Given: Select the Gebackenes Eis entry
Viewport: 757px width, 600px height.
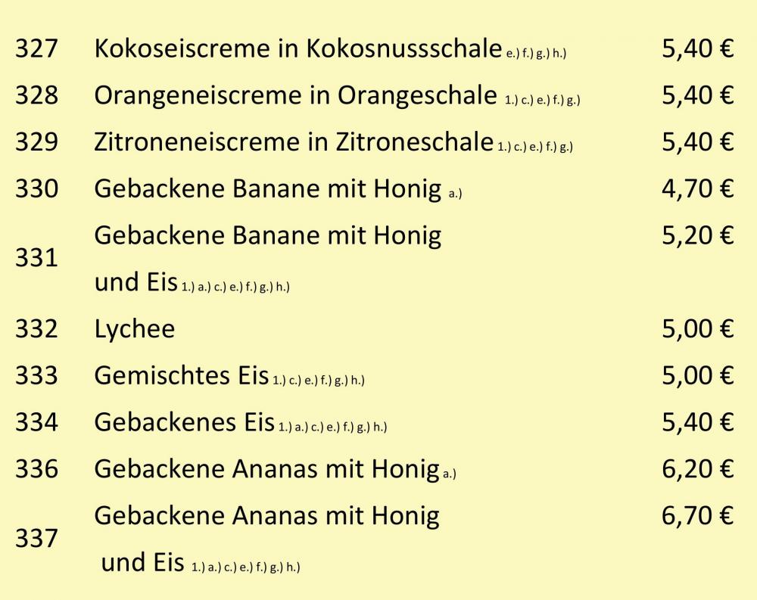Looking at the screenshot, I should [x=185, y=422].
